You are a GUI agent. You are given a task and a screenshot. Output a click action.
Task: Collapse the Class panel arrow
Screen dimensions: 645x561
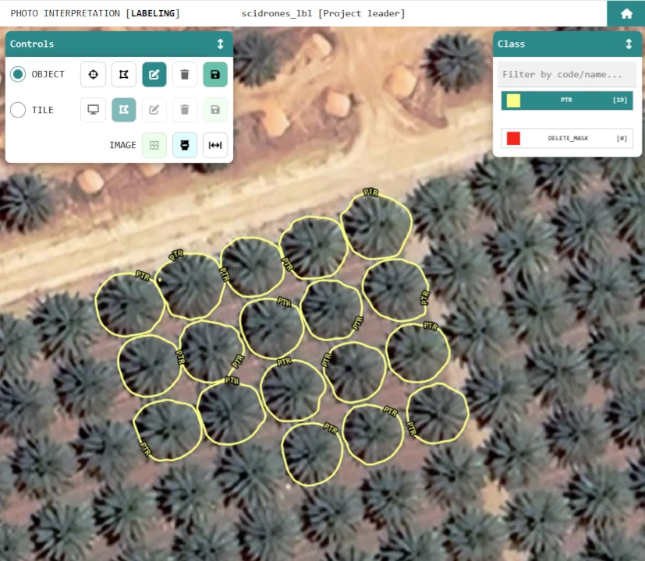click(x=629, y=44)
